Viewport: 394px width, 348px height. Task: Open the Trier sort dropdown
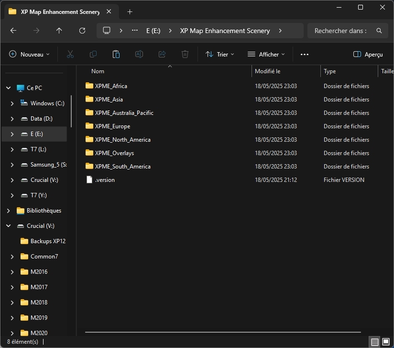tap(220, 55)
